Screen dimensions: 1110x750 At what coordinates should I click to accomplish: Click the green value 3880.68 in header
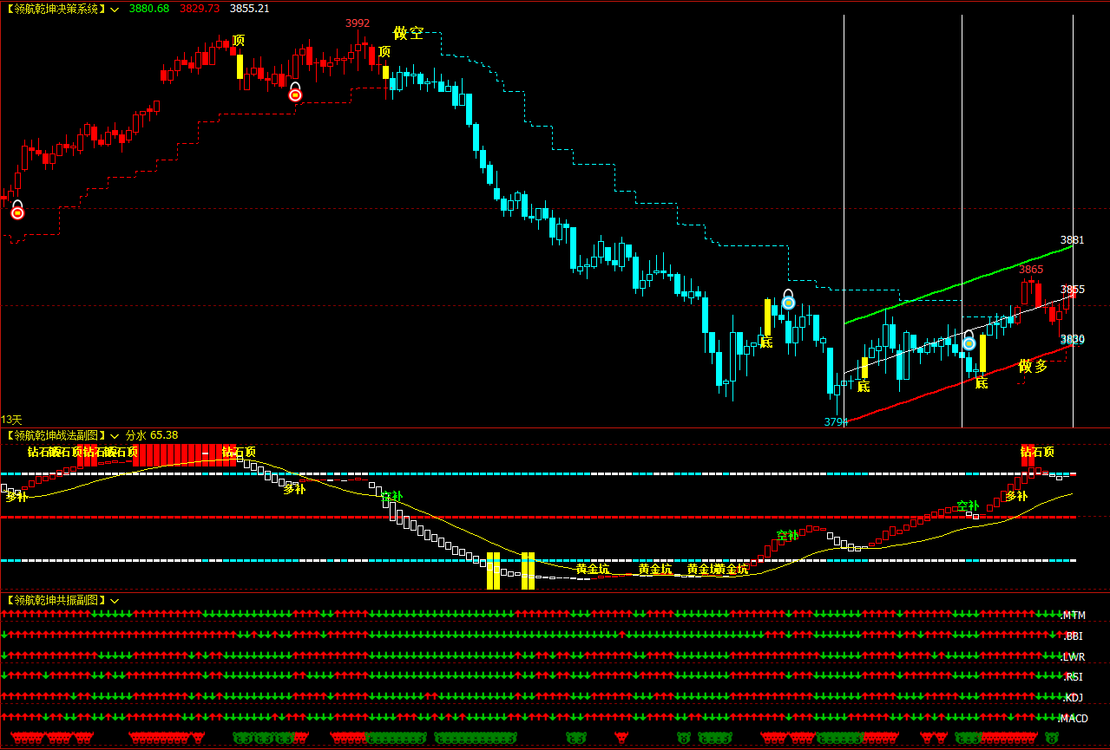pyautogui.click(x=149, y=9)
